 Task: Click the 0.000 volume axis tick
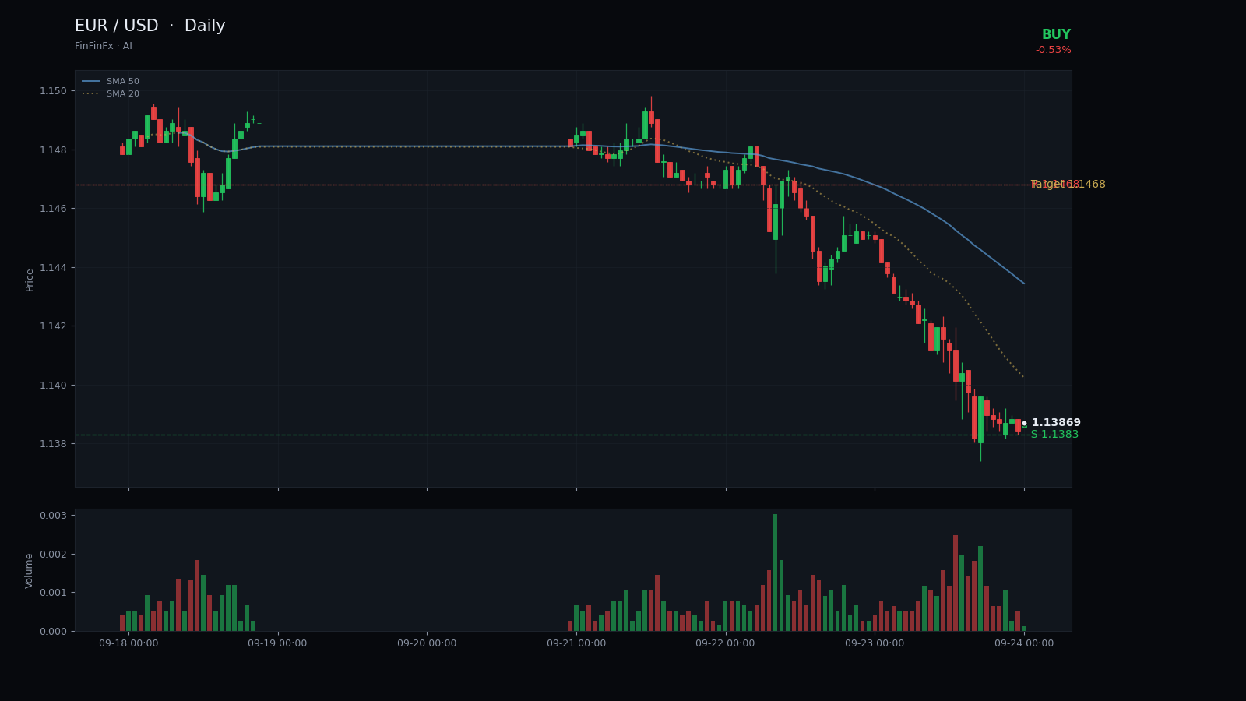pos(53,632)
